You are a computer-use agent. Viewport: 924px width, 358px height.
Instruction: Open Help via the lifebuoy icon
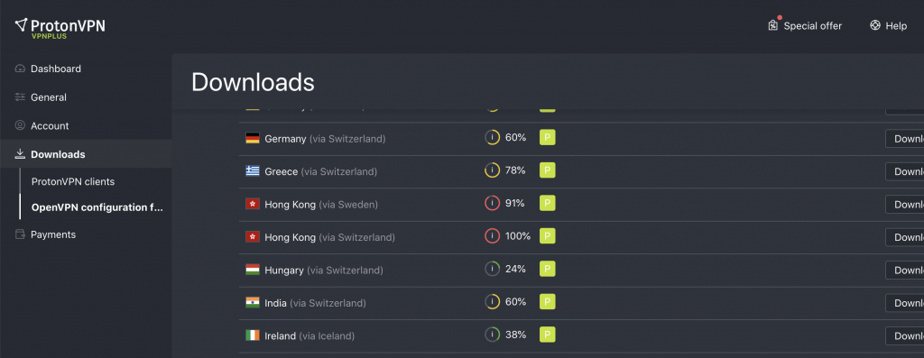coord(875,25)
